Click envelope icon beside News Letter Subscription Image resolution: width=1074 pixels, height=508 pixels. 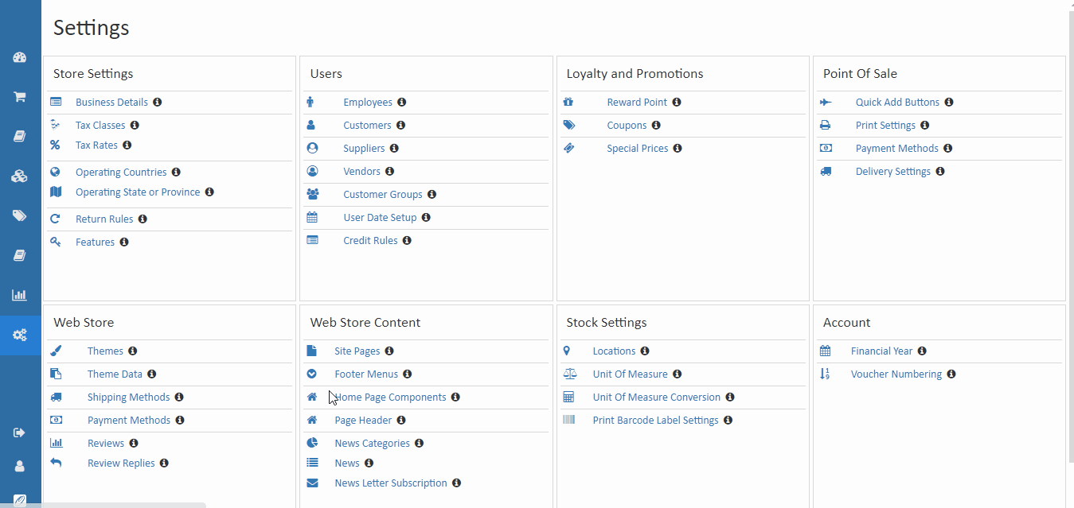point(312,483)
